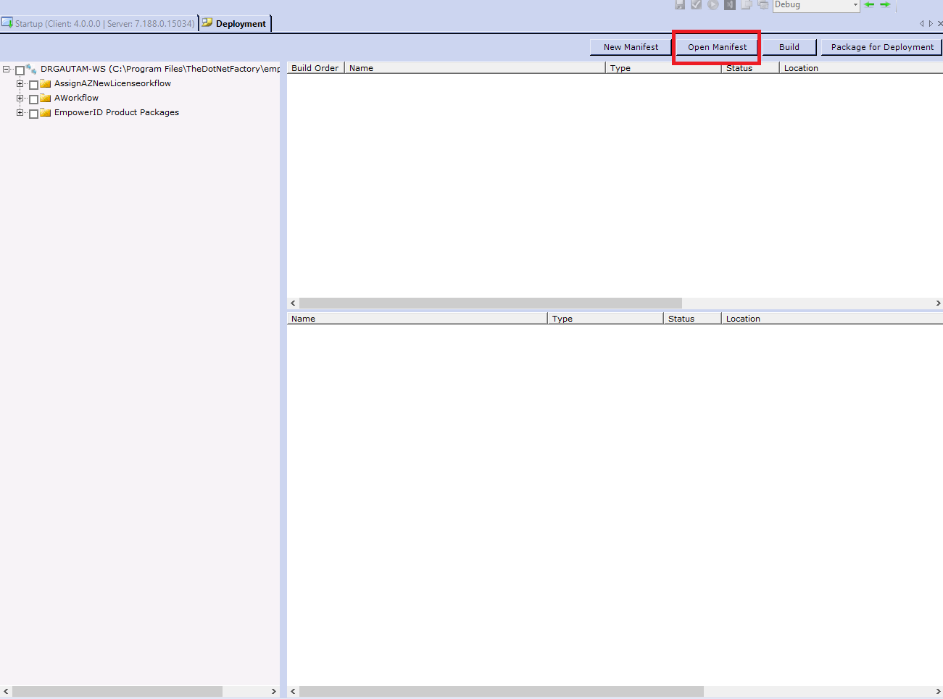Click the validate checkmark toolbar icon
Image resolution: width=943 pixels, height=699 pixels.
695,4
